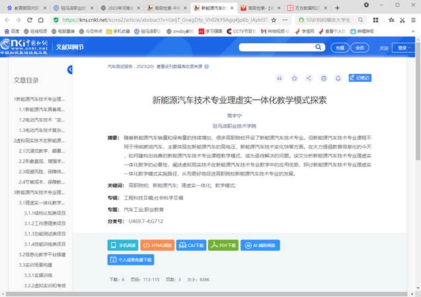Click the author name link under the title
Viewport: 421px width, 297px height.
pos(235,115)
